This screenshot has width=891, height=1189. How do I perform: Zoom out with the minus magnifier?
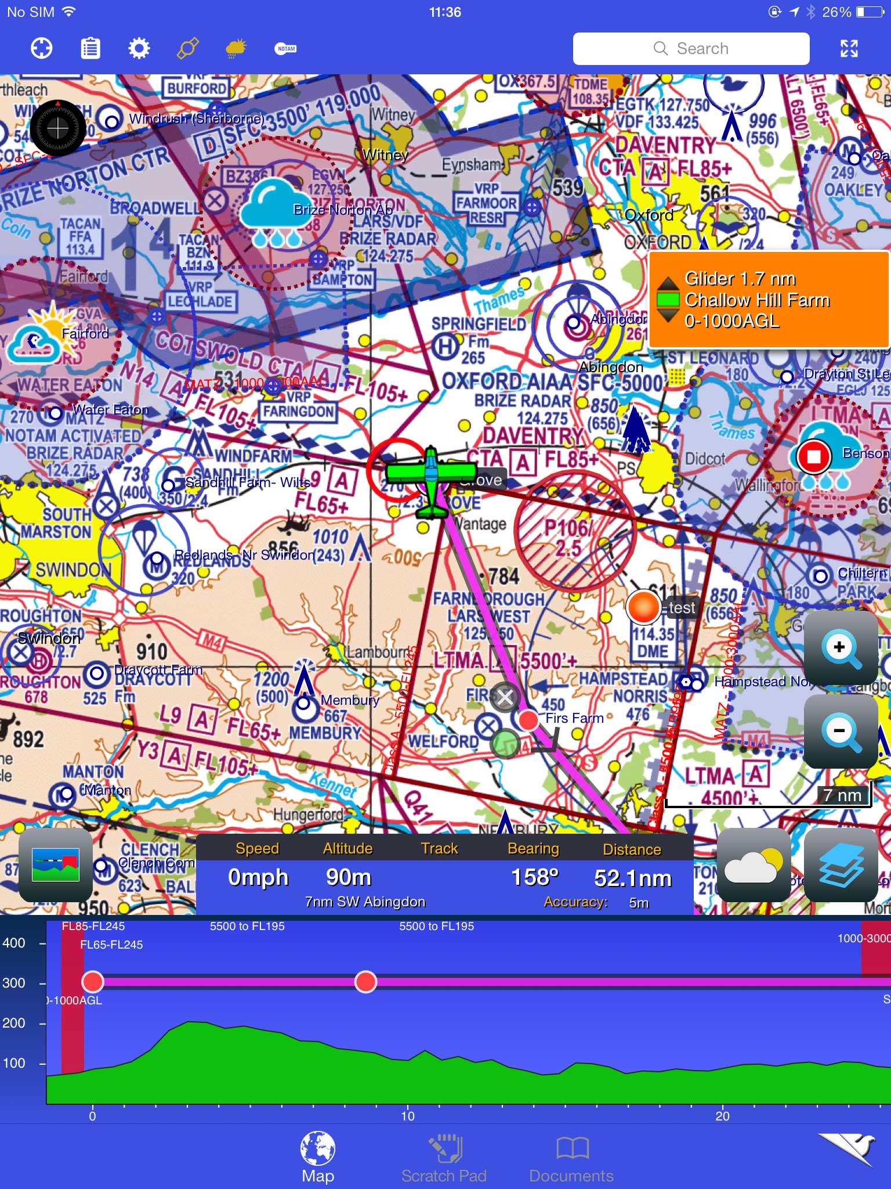tap(840, 731)
